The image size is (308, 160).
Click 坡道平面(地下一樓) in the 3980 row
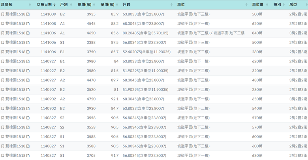pos(193,61)
